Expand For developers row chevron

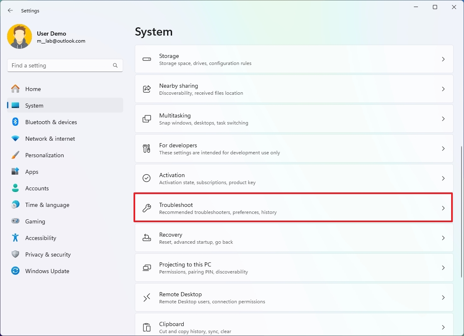tap(443, 149)
